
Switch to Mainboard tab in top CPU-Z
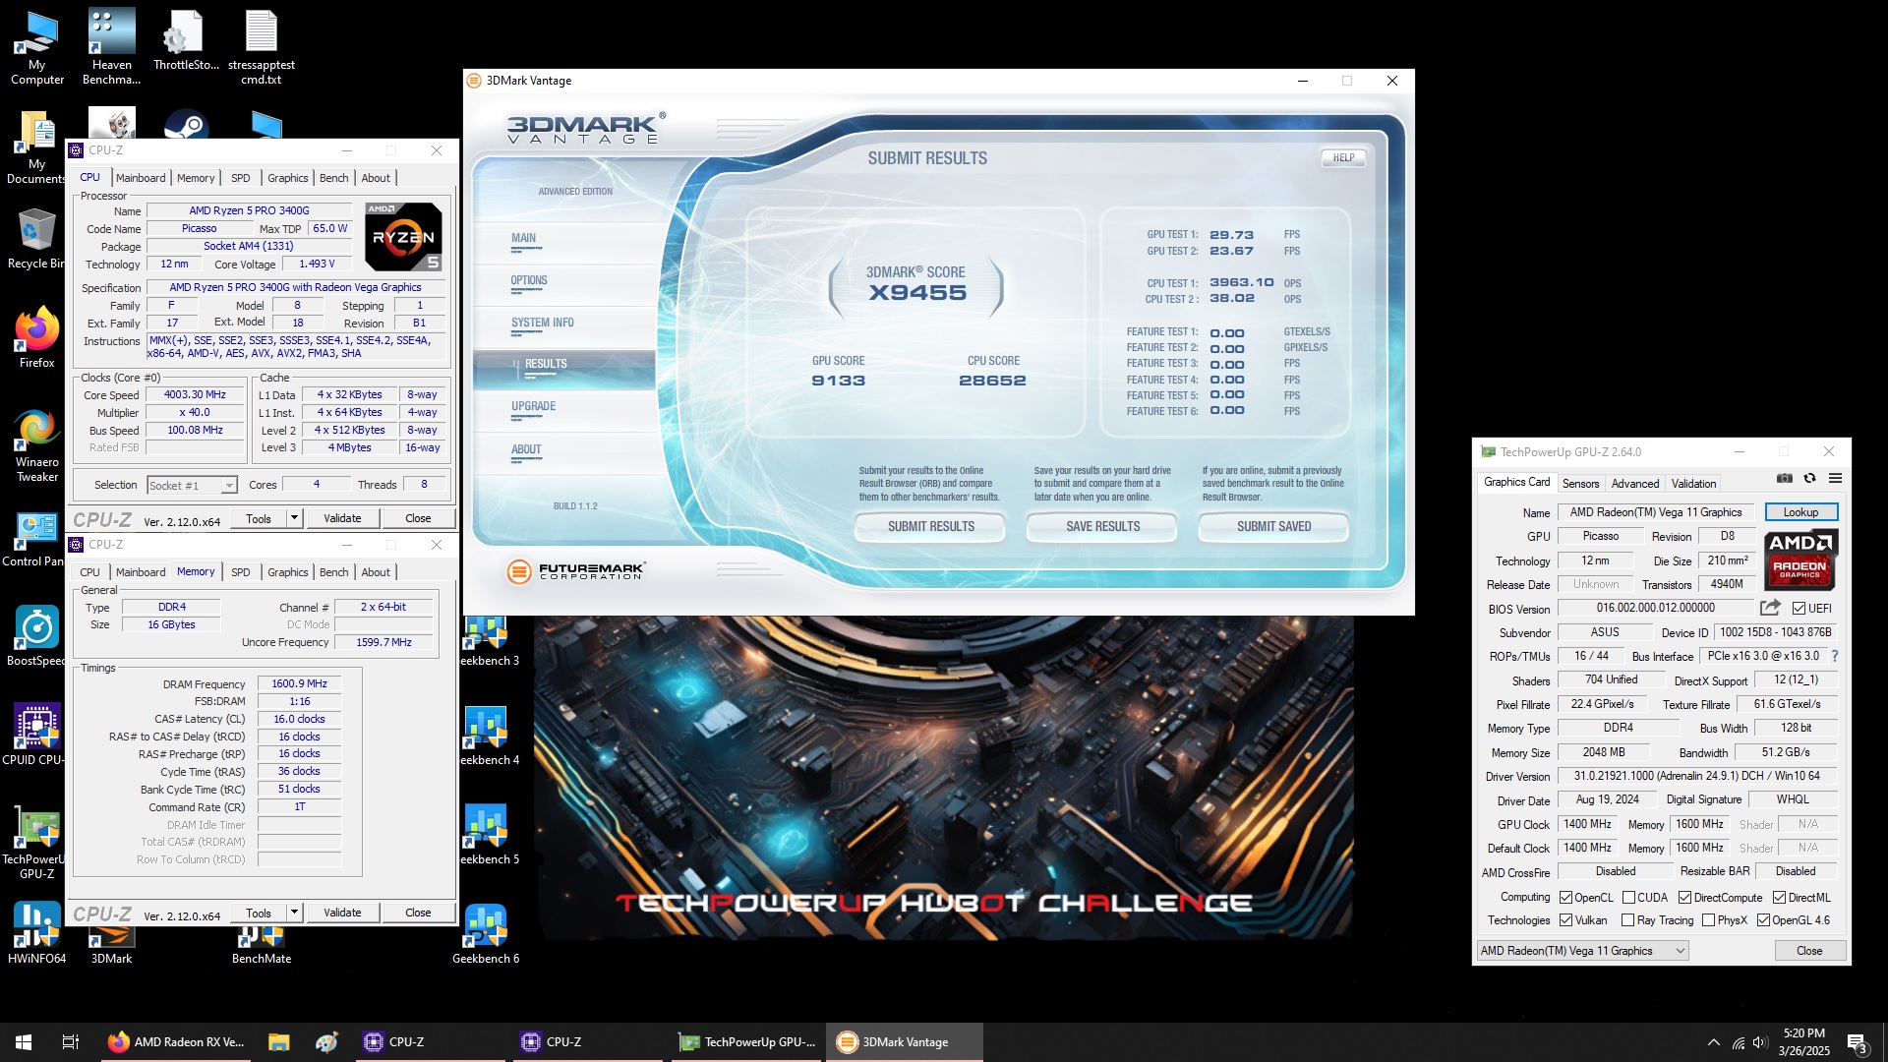tap(141, 178)
